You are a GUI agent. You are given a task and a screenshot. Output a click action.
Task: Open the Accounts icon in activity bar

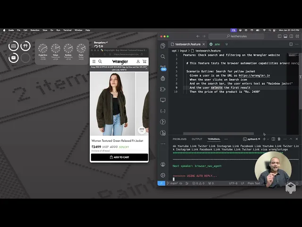pos(163,164)
